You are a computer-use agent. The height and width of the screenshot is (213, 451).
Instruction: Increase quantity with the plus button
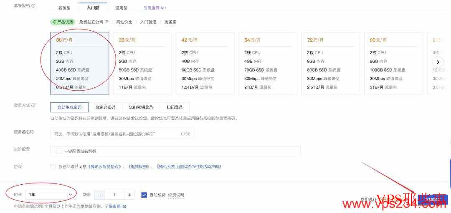pos(129,195)
